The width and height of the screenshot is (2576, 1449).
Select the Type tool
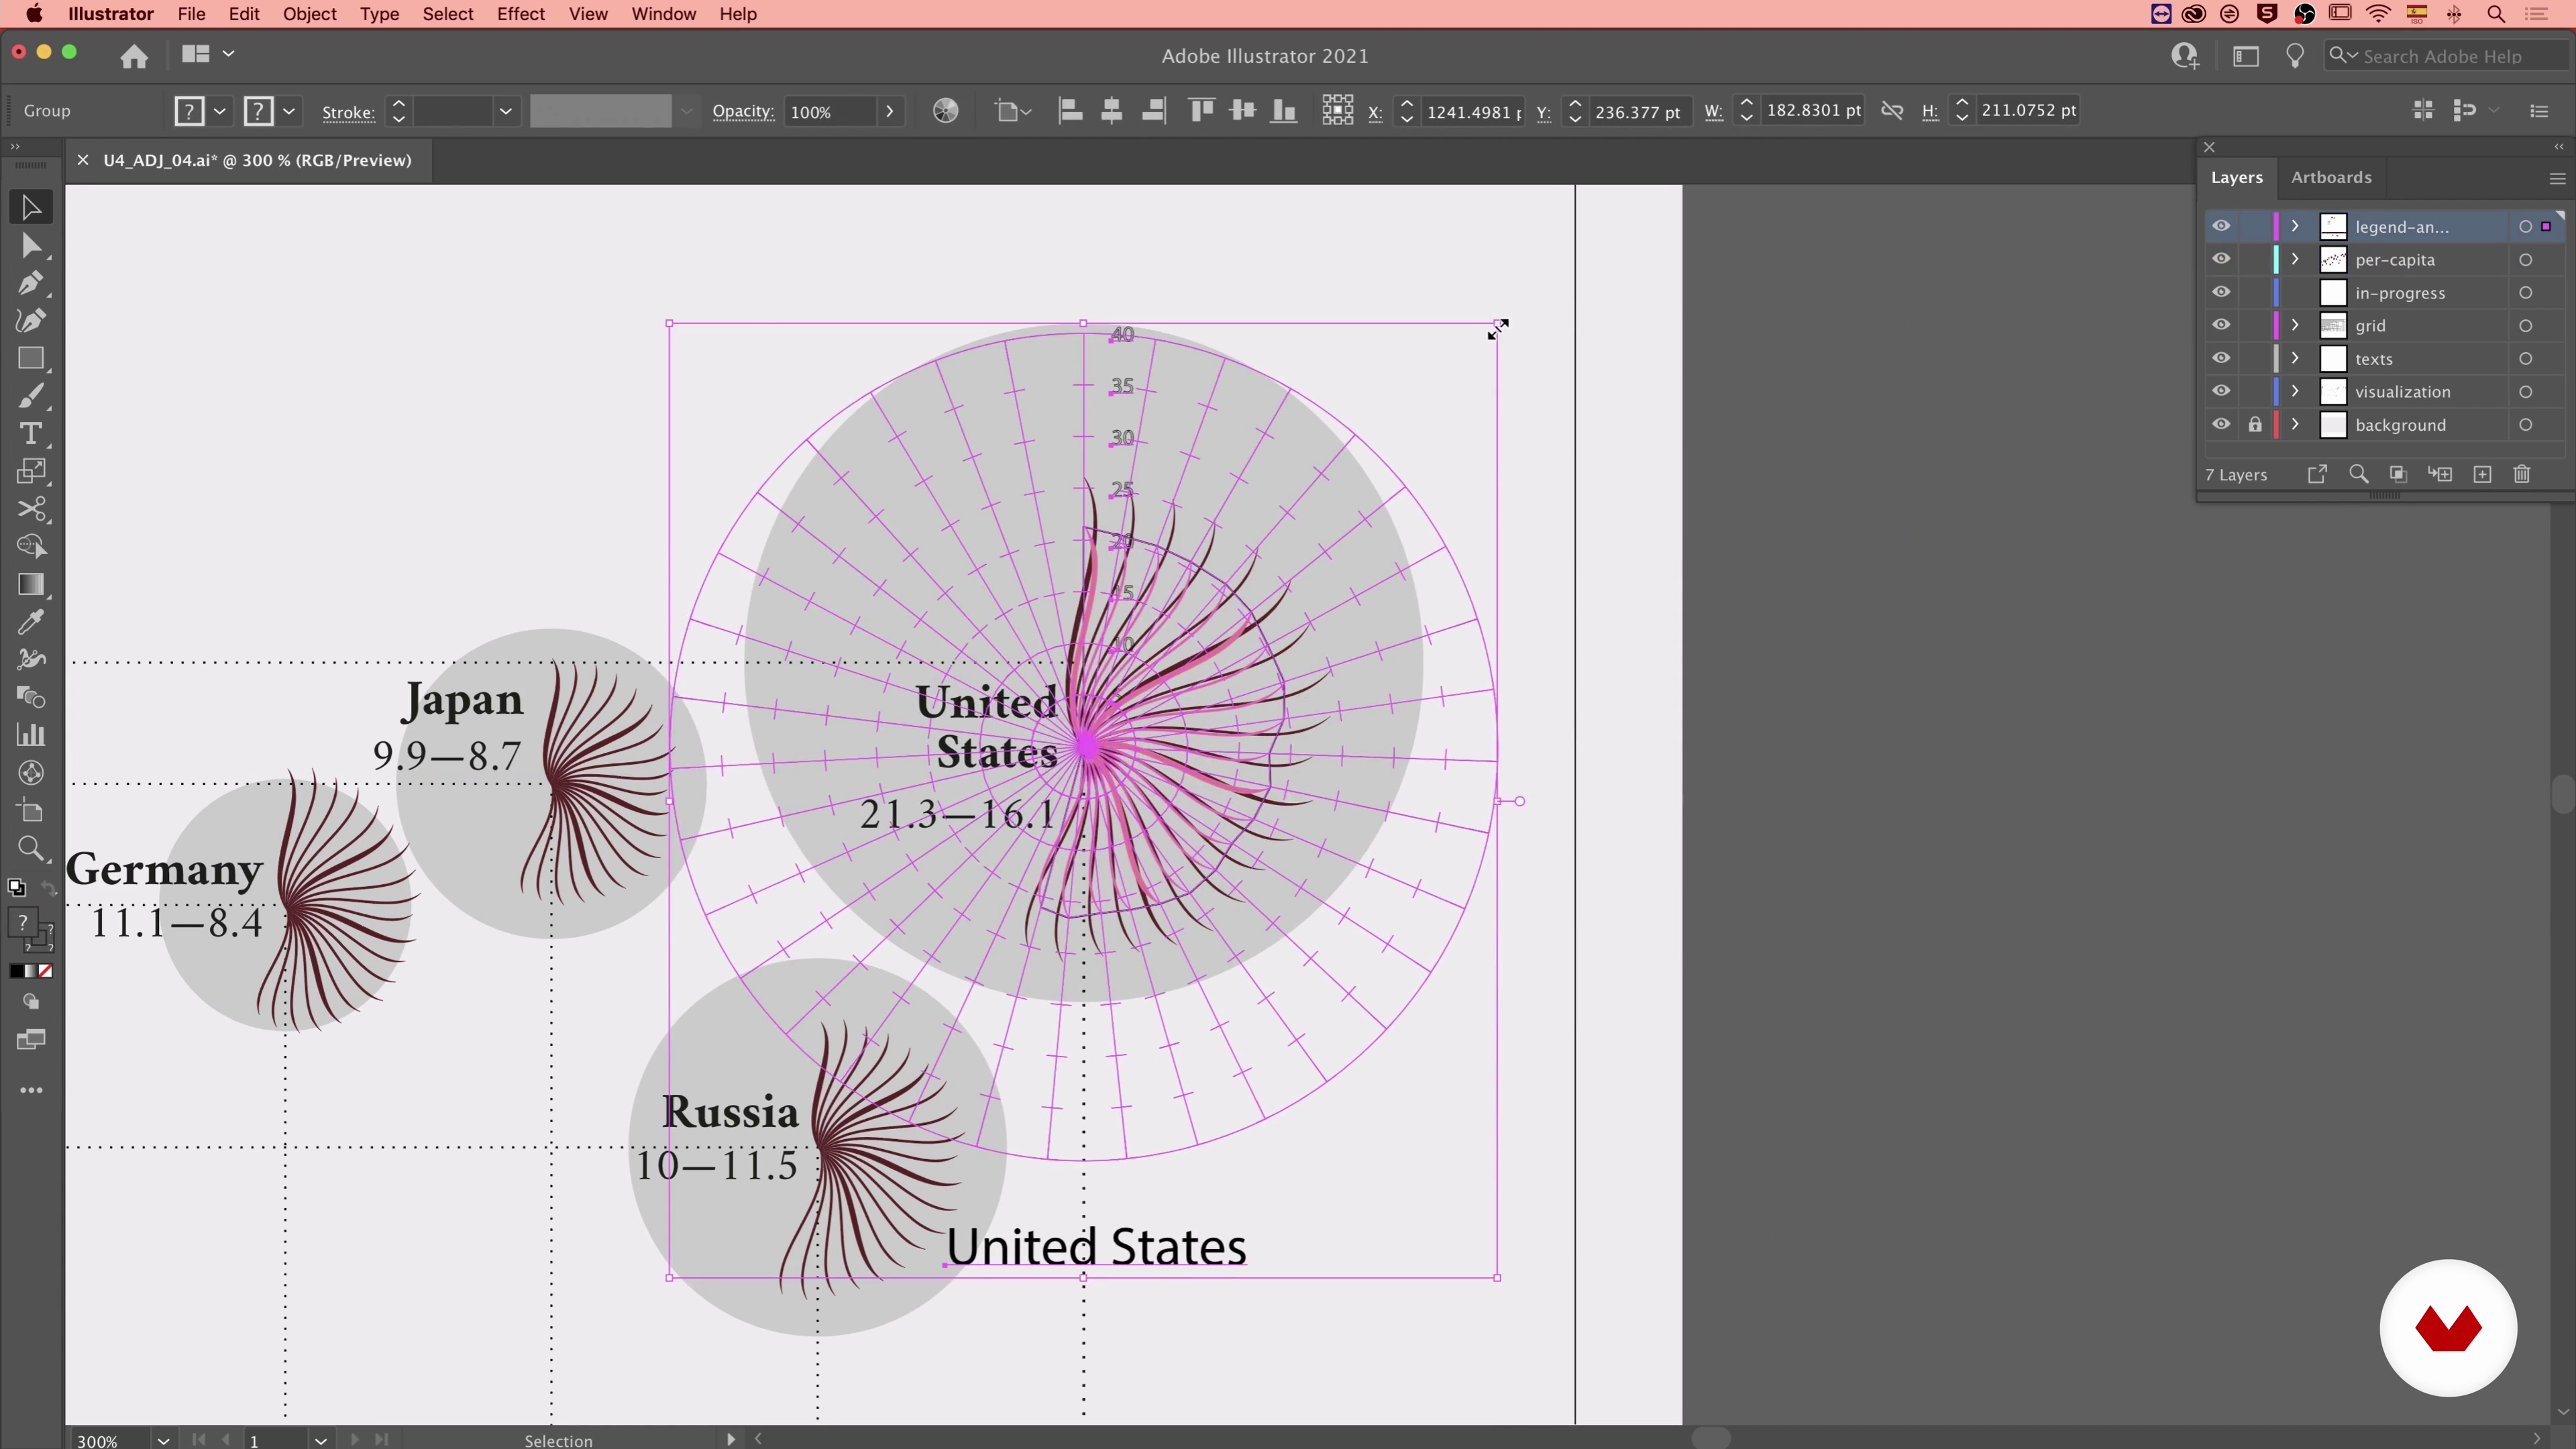[31, 434]
